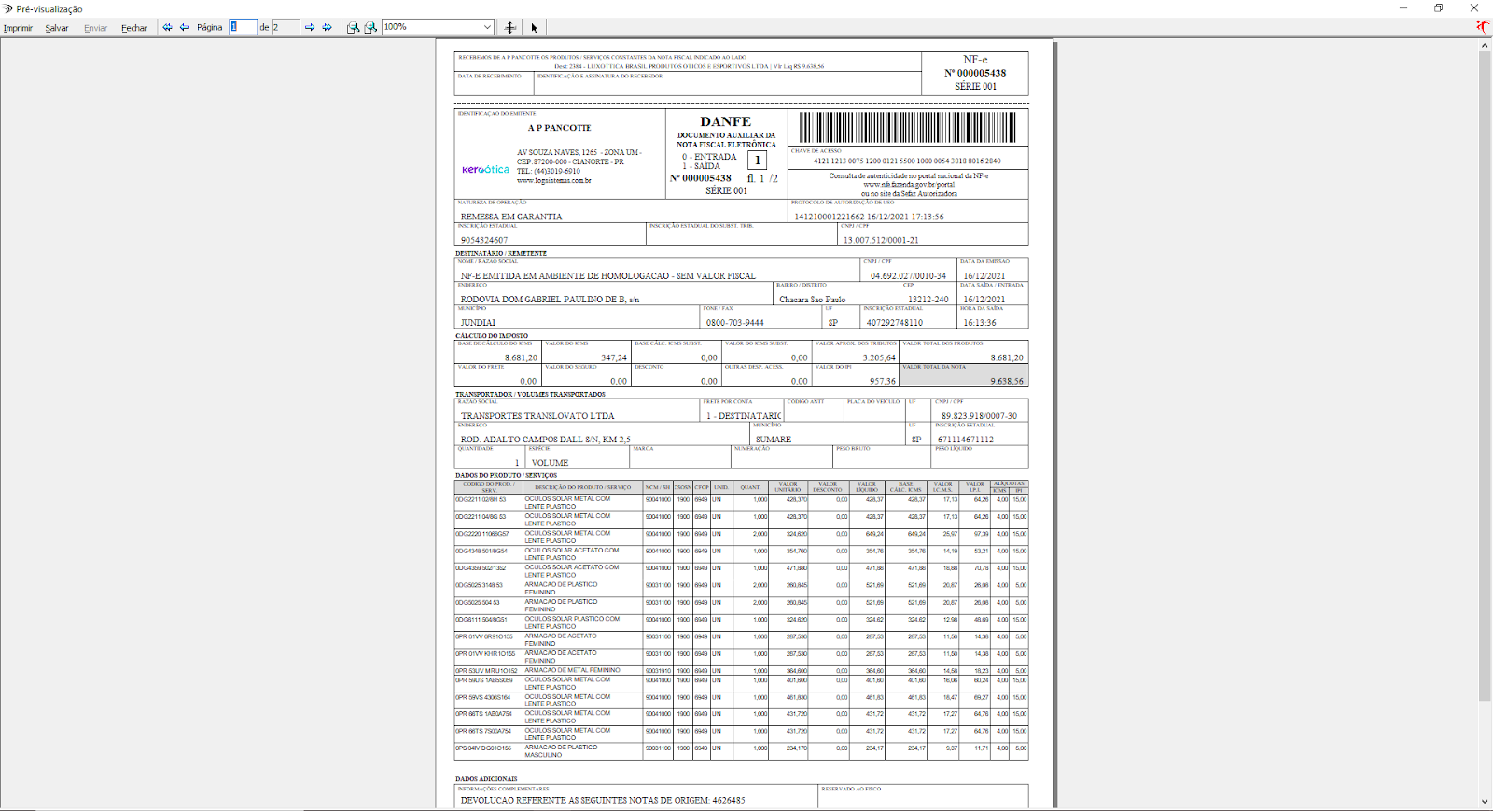Click the phone number 0800-703-9444
The image size is (1493, 811).
pos(734,323)
